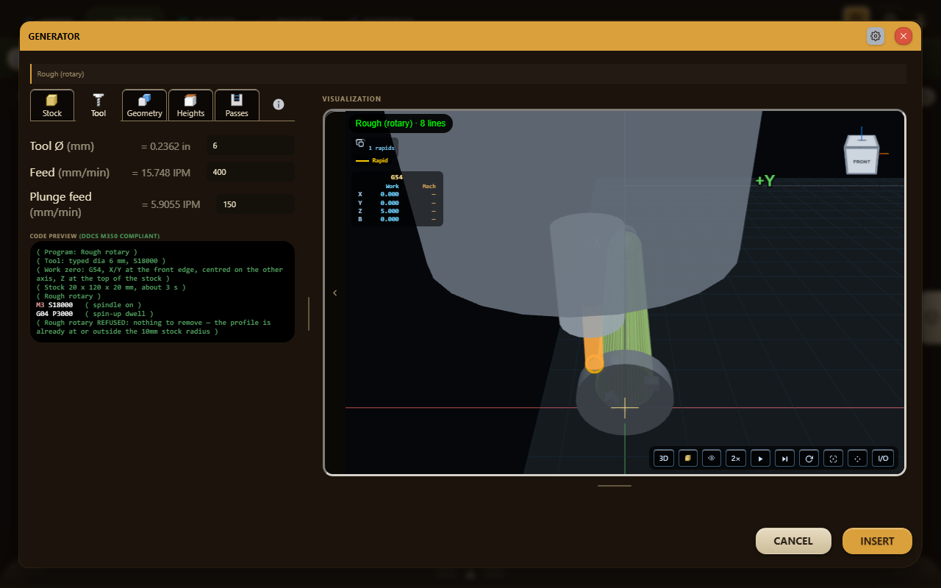Click the Rough (rotary) · 8 lines badge

401,123
